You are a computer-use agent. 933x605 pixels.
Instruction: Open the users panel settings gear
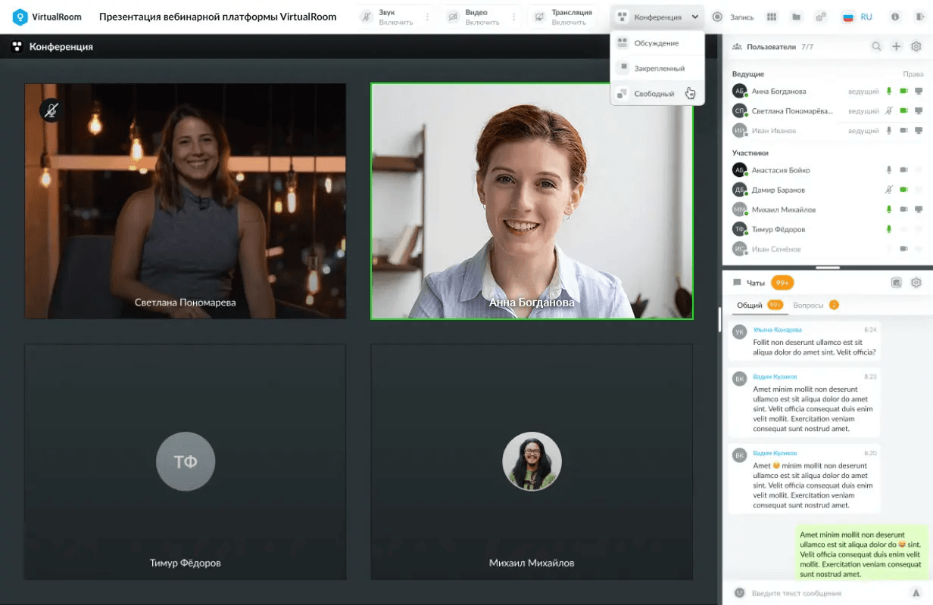coord(916,47)
